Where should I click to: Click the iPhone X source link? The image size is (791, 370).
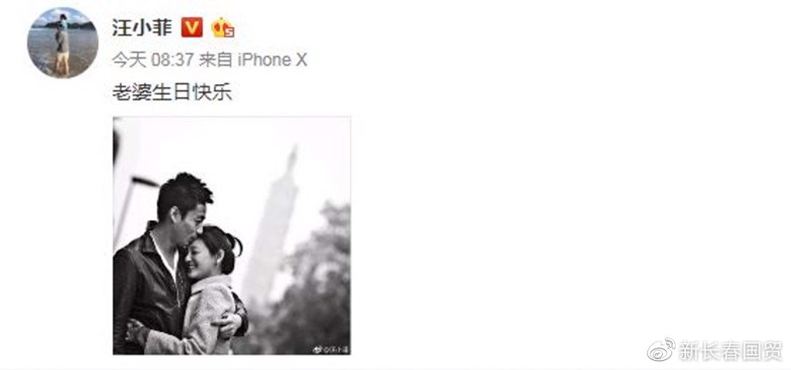pos(272,60)
